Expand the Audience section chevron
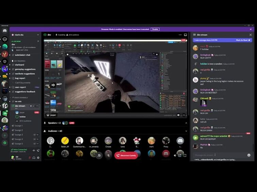This screenshot has width=257, height=192. tap(186, 131)
